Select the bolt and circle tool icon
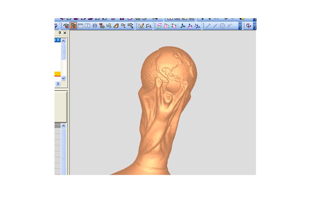Screen dimensions: 312x197 pyautogui.click(x=102, y=26)
